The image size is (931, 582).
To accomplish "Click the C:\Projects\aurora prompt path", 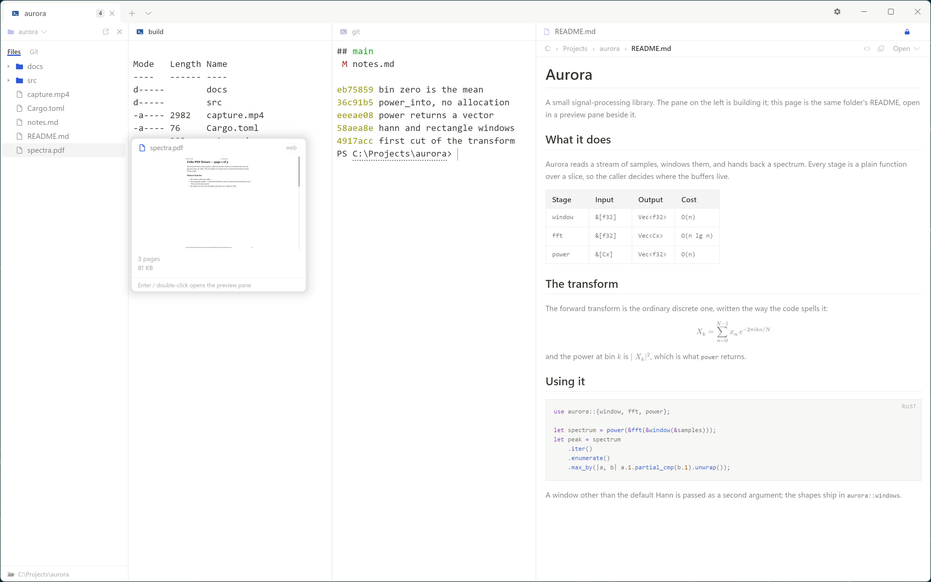I will [399, 154].
